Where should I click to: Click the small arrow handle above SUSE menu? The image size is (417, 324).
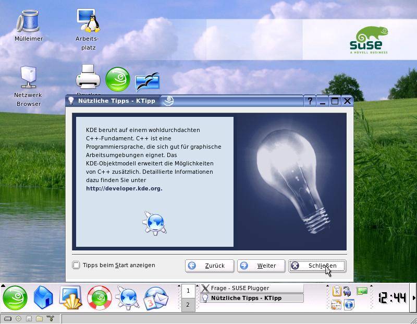pos(3,286)
